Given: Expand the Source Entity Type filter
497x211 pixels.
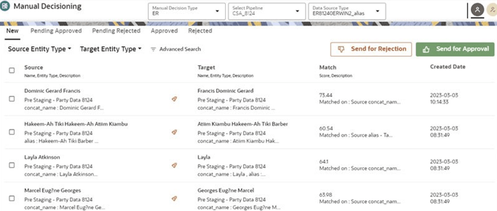Looking at the screenshot, I should [x=39, y=49].
